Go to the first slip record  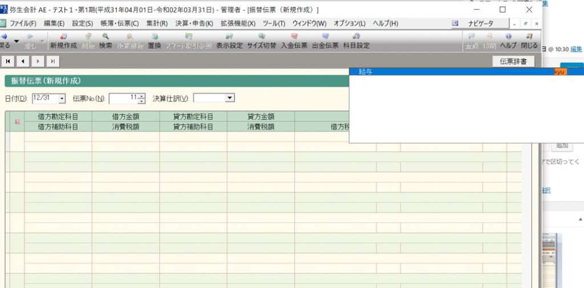tap(9, 61)
